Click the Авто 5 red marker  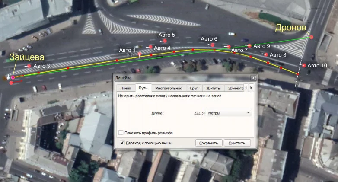point(165,41)
